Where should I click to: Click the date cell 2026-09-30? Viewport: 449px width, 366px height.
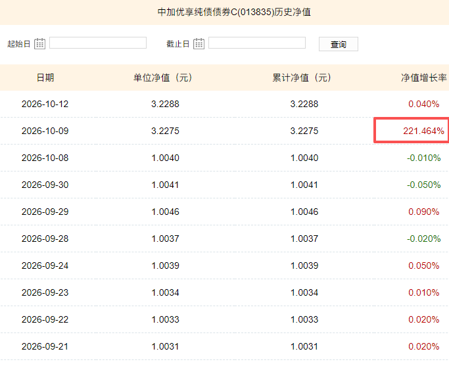coord(45,185)
